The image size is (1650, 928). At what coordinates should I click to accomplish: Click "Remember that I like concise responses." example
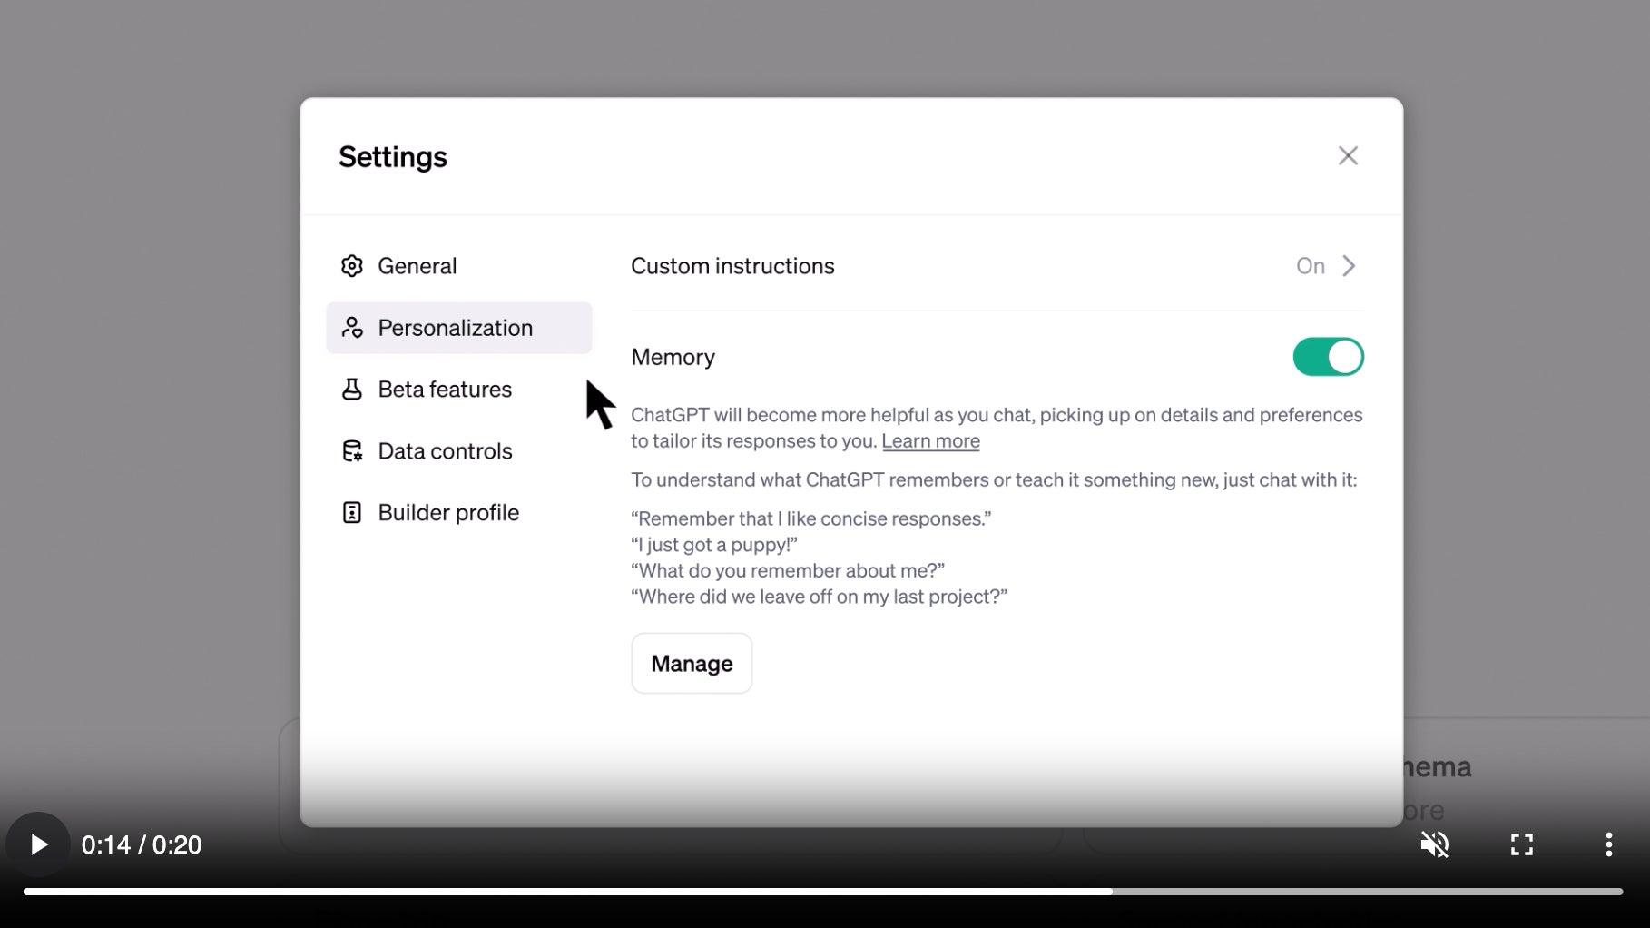(810, 518)
